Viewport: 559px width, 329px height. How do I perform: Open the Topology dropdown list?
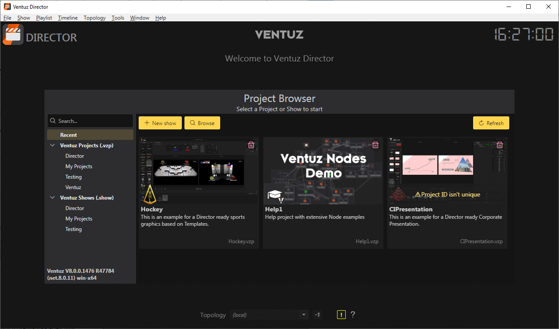[x=304, y=315]
